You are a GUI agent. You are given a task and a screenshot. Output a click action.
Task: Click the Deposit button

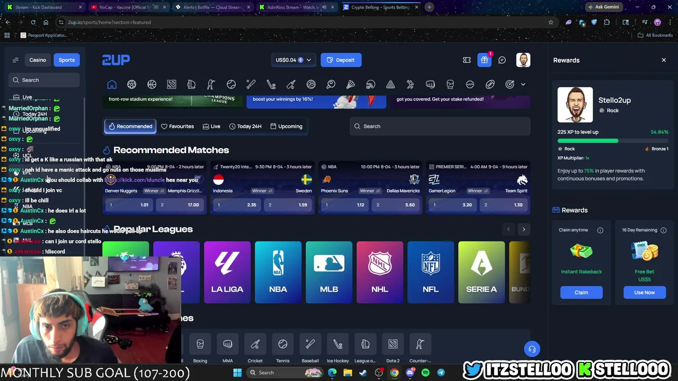341,60
